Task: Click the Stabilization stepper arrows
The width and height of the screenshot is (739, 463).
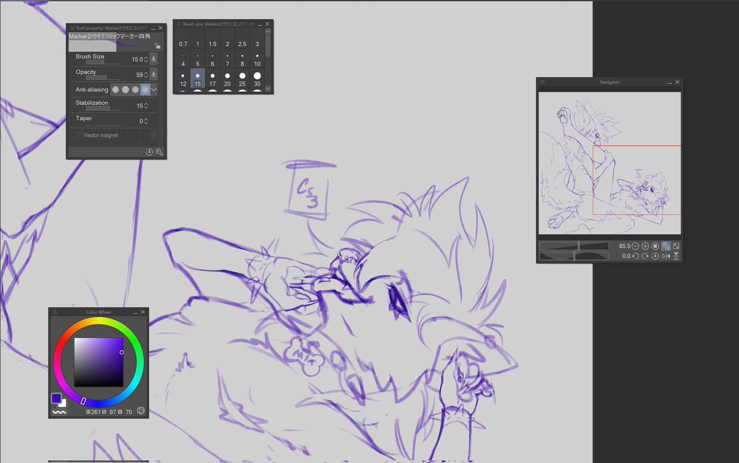Action: click(x=146, y=106)
